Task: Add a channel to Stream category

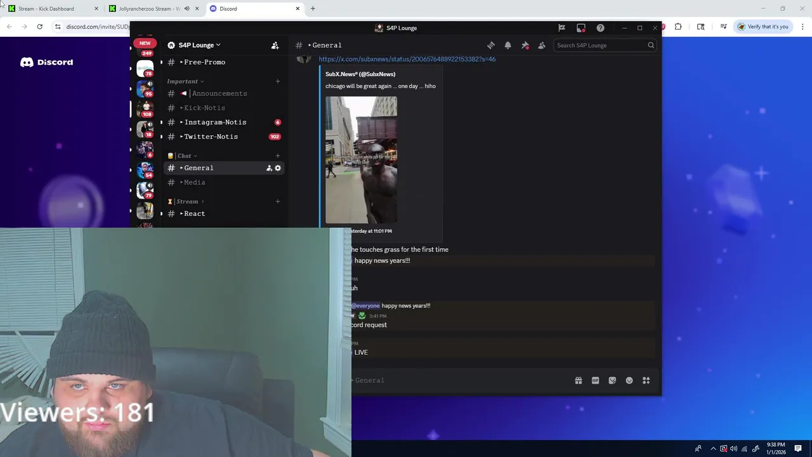Action: click(x=278, y=201)
